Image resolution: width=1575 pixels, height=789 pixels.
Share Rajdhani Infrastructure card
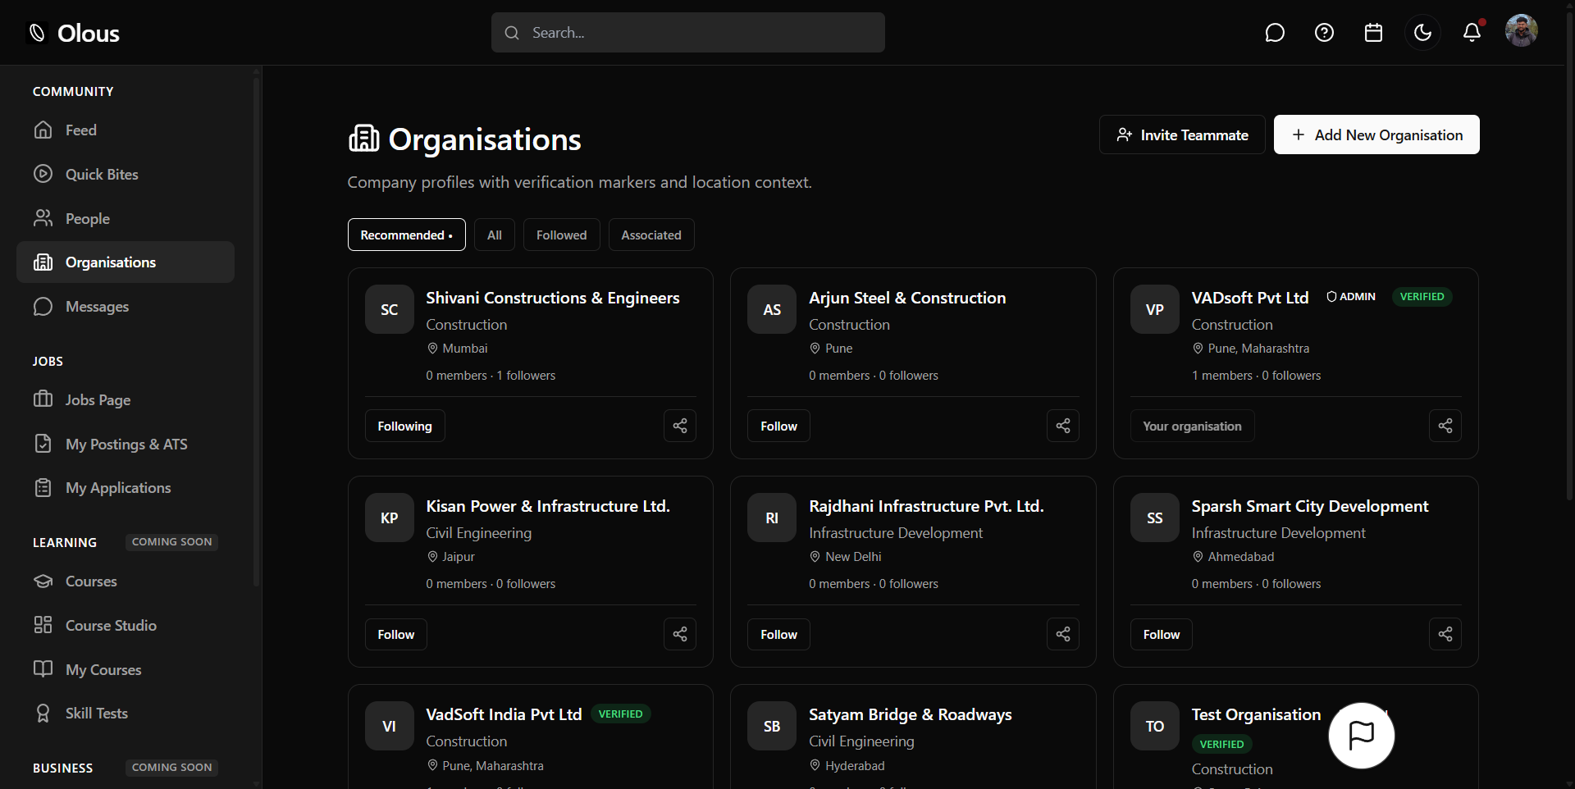(x=1063, y=634)
